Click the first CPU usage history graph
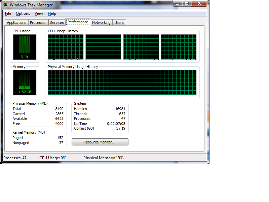Image resolution: width=269 pixels, height=202 pixels. click(x=66, y=47)
